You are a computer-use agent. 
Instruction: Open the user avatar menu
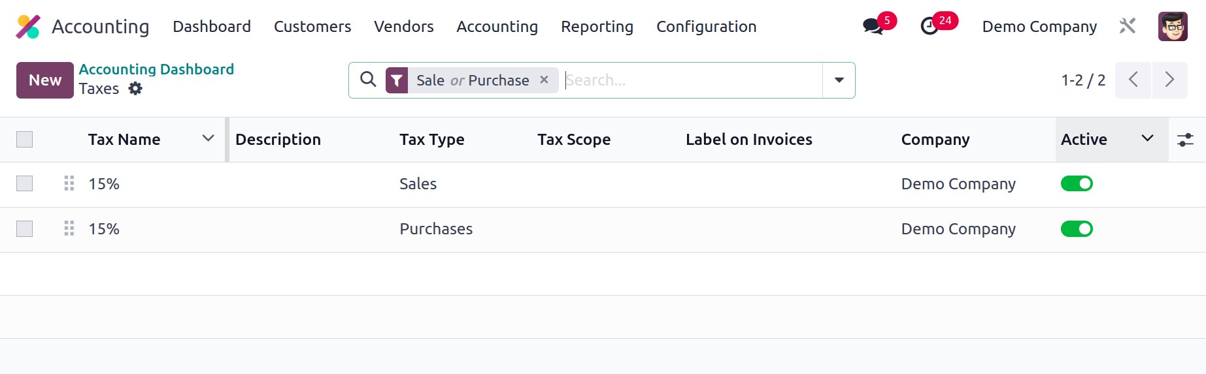1173,27
